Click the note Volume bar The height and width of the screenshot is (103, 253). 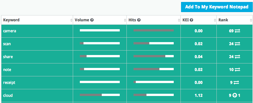[100, 69]
